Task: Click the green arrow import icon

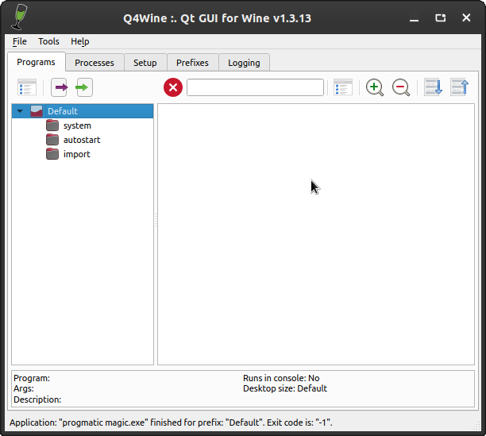Action: click(x=84, y=87)
